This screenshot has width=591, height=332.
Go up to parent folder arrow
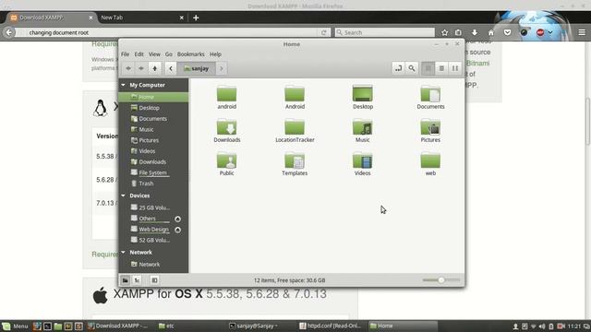(x=154, y=68)
